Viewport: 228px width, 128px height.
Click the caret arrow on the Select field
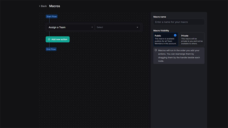pyautogui.click(x=137, y=27)
